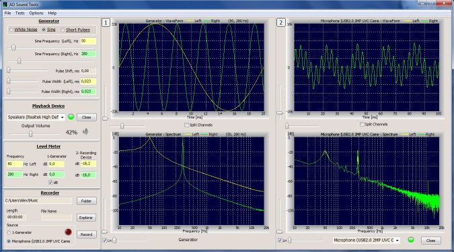Screen dimensions: 454x252
Task: Open the Speakers playback device dropdown
Action: [36, 117]
